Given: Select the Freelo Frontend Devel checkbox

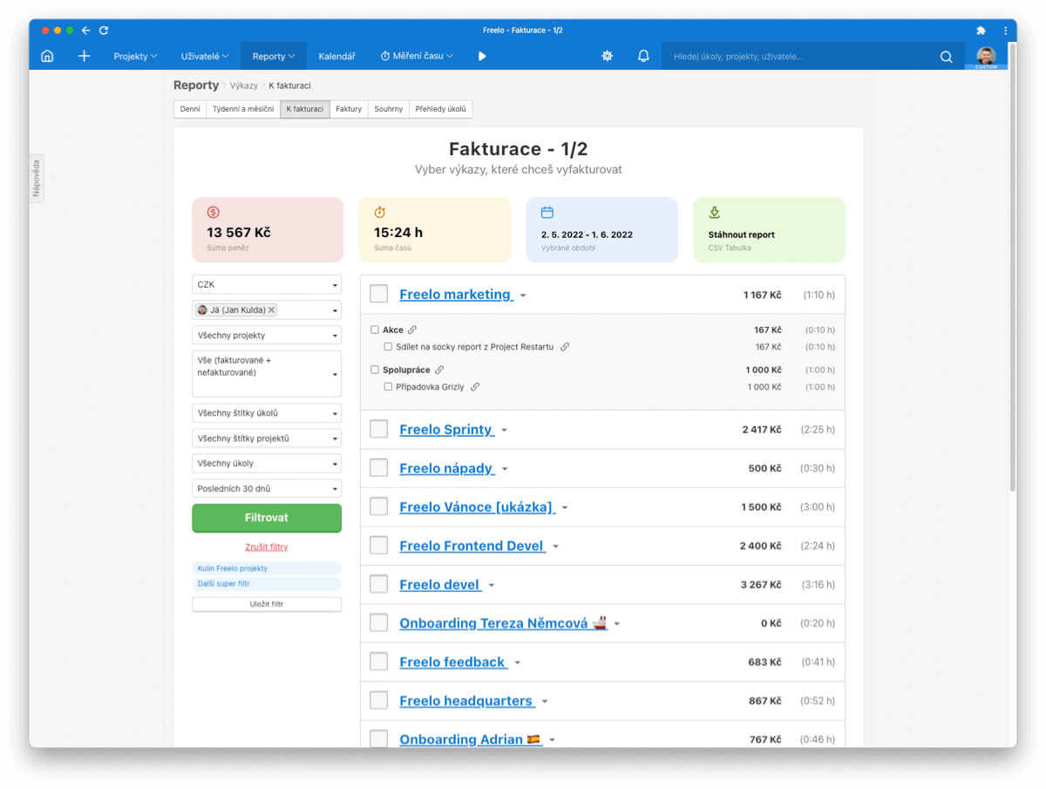Looking at the screenshot, I should point(378,546).
